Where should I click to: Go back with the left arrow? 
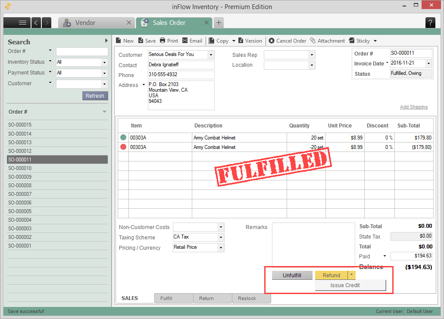(x=36, y=23)
